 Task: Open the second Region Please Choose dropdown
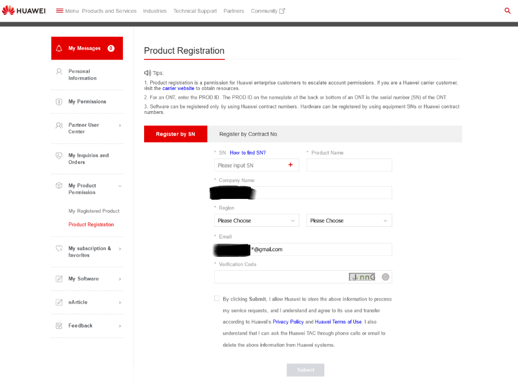tap(349, 221)
